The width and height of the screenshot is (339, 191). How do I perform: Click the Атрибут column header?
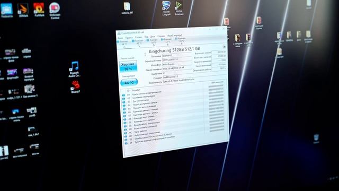point(137,90)
